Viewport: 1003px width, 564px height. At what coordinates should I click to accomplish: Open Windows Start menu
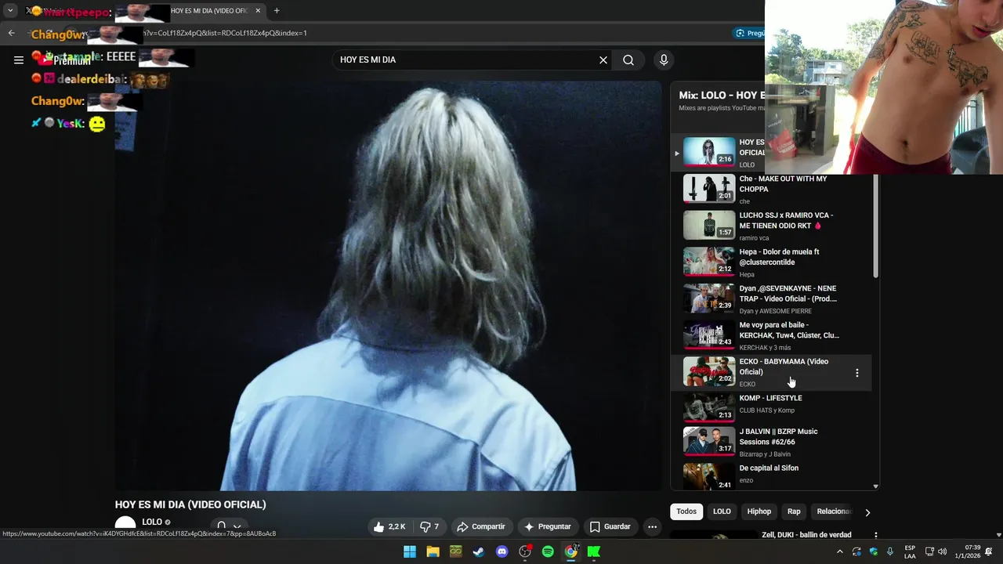(x=410, y=551)
